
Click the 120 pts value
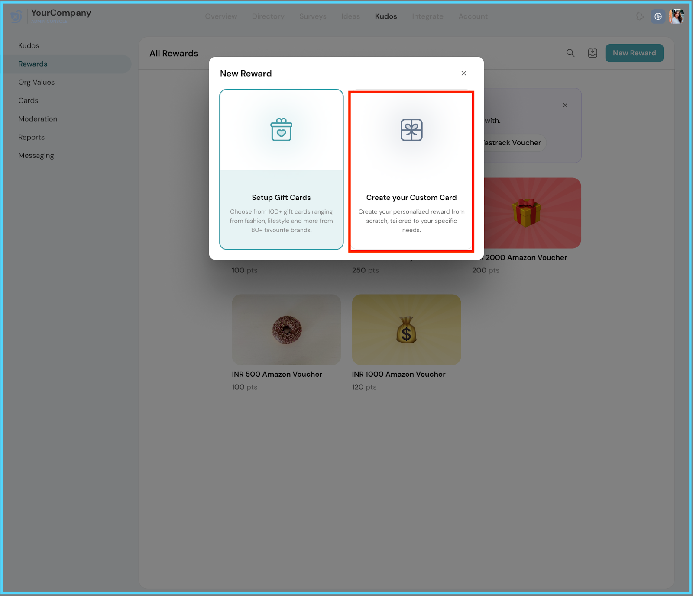(x=364, y=387)
